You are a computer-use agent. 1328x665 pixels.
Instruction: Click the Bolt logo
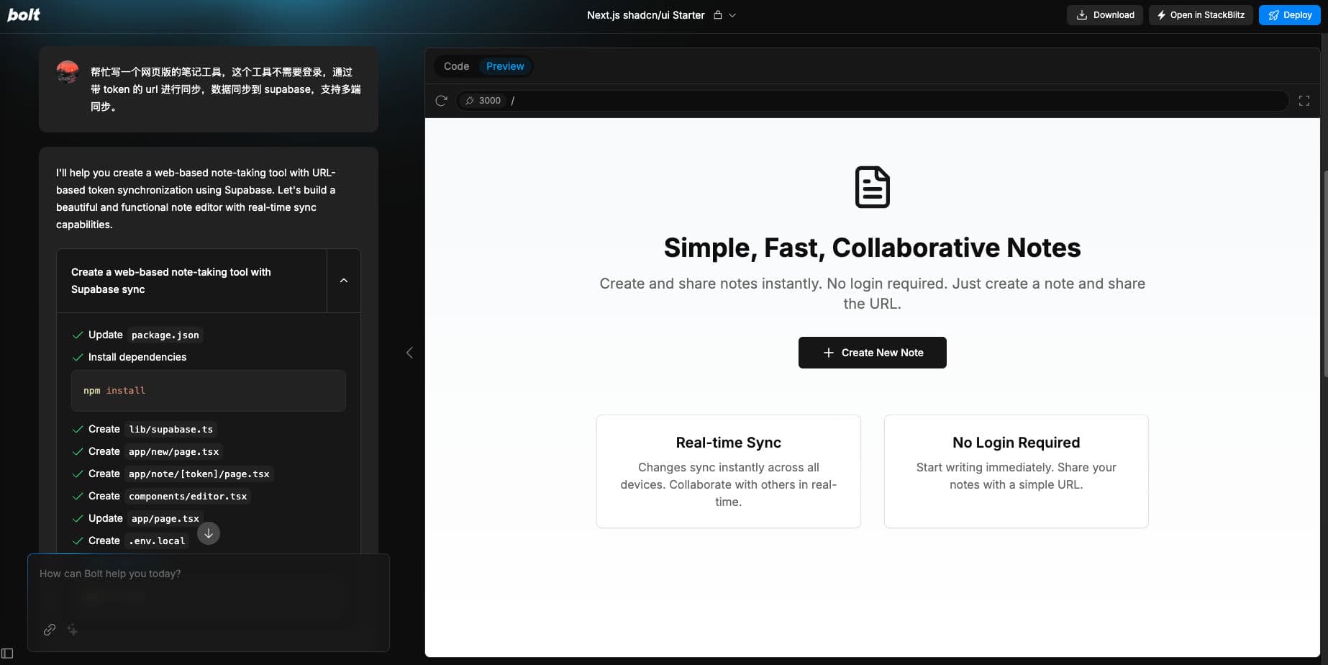coord(24,14)
